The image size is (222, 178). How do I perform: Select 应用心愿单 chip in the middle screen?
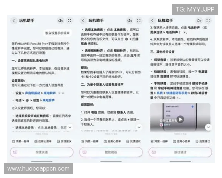(112, 141)
